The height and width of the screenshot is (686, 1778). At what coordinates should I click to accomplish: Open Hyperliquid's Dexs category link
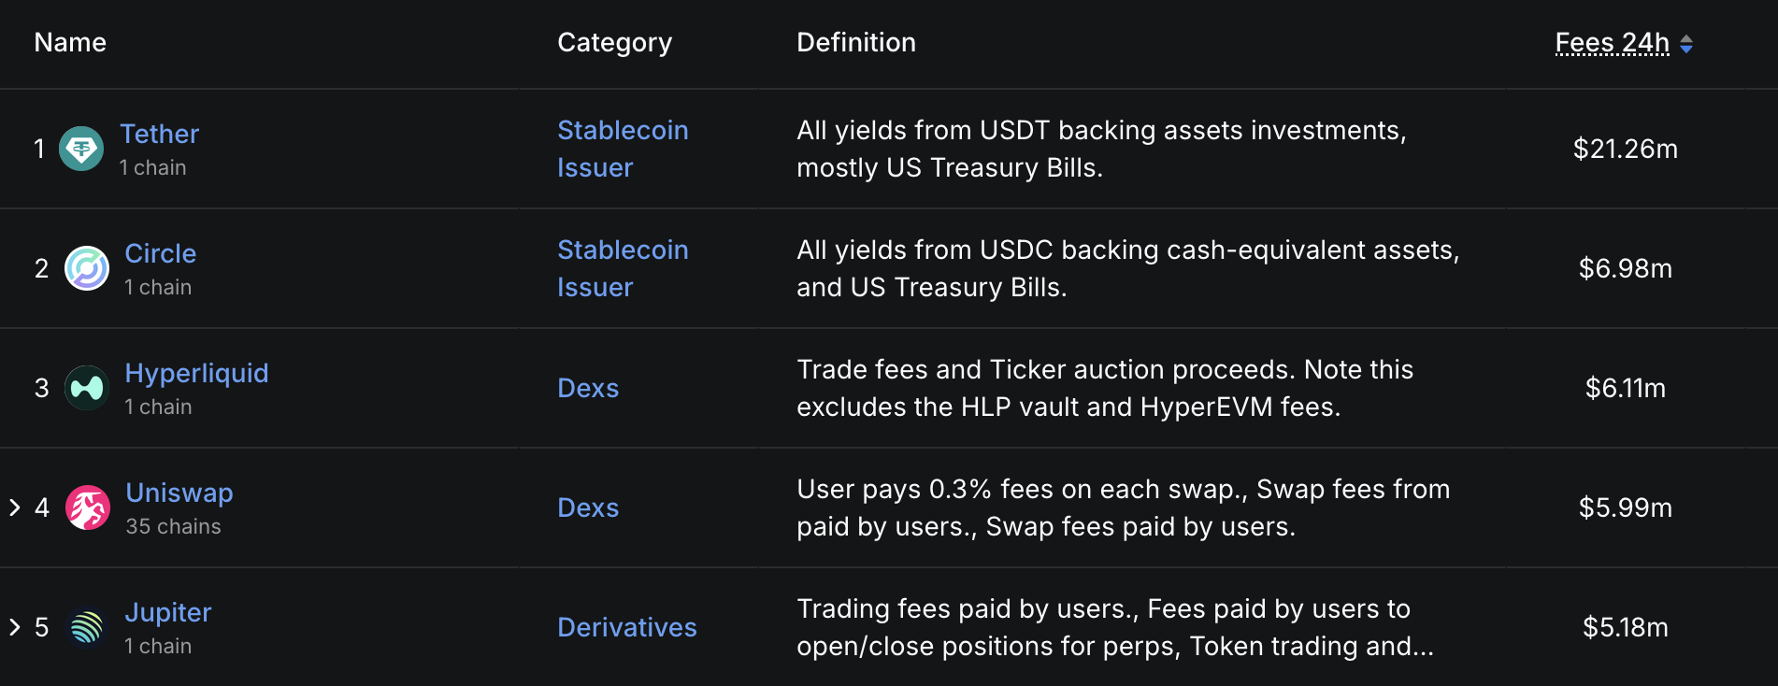click(x=588, y=388)
